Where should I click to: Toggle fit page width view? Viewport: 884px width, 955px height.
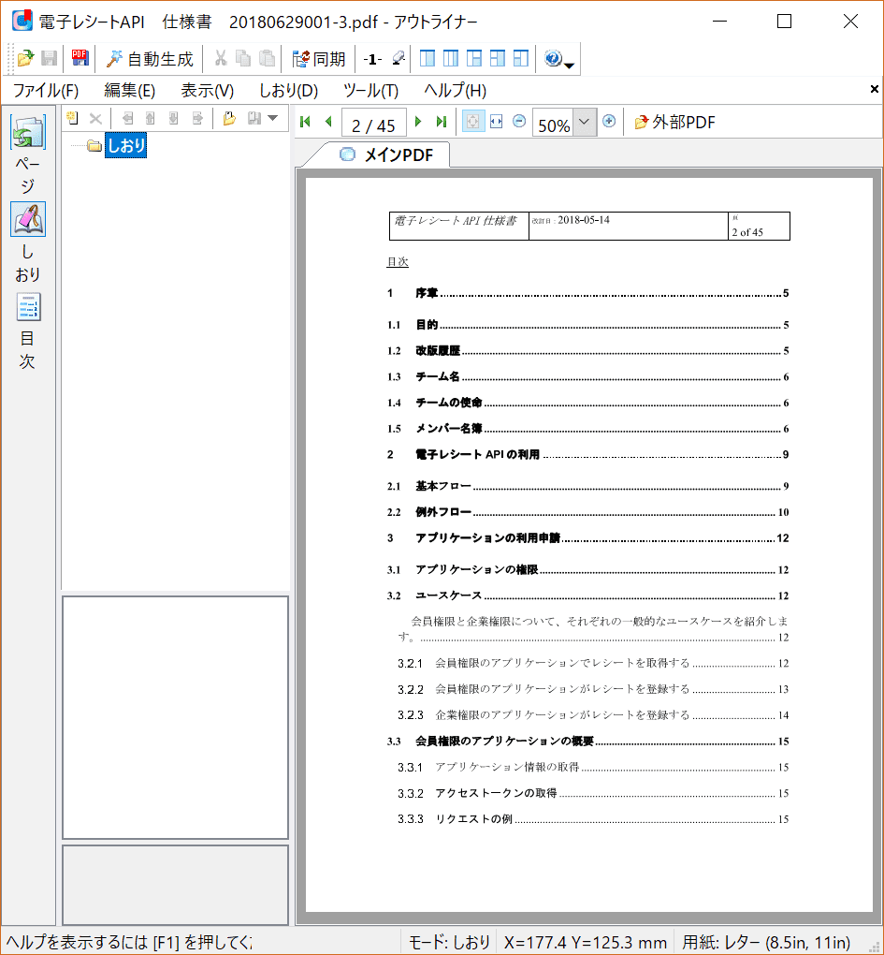497,122
